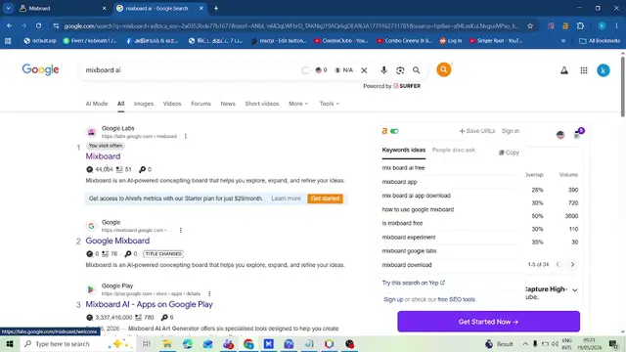Open Task View on taskbar
The image size is (626, 352).
(x=147, y=343)
